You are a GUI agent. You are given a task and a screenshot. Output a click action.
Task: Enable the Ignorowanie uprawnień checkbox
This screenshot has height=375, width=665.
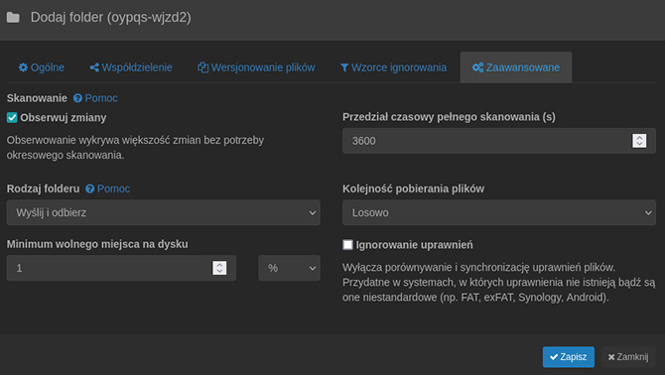point(347,244)
